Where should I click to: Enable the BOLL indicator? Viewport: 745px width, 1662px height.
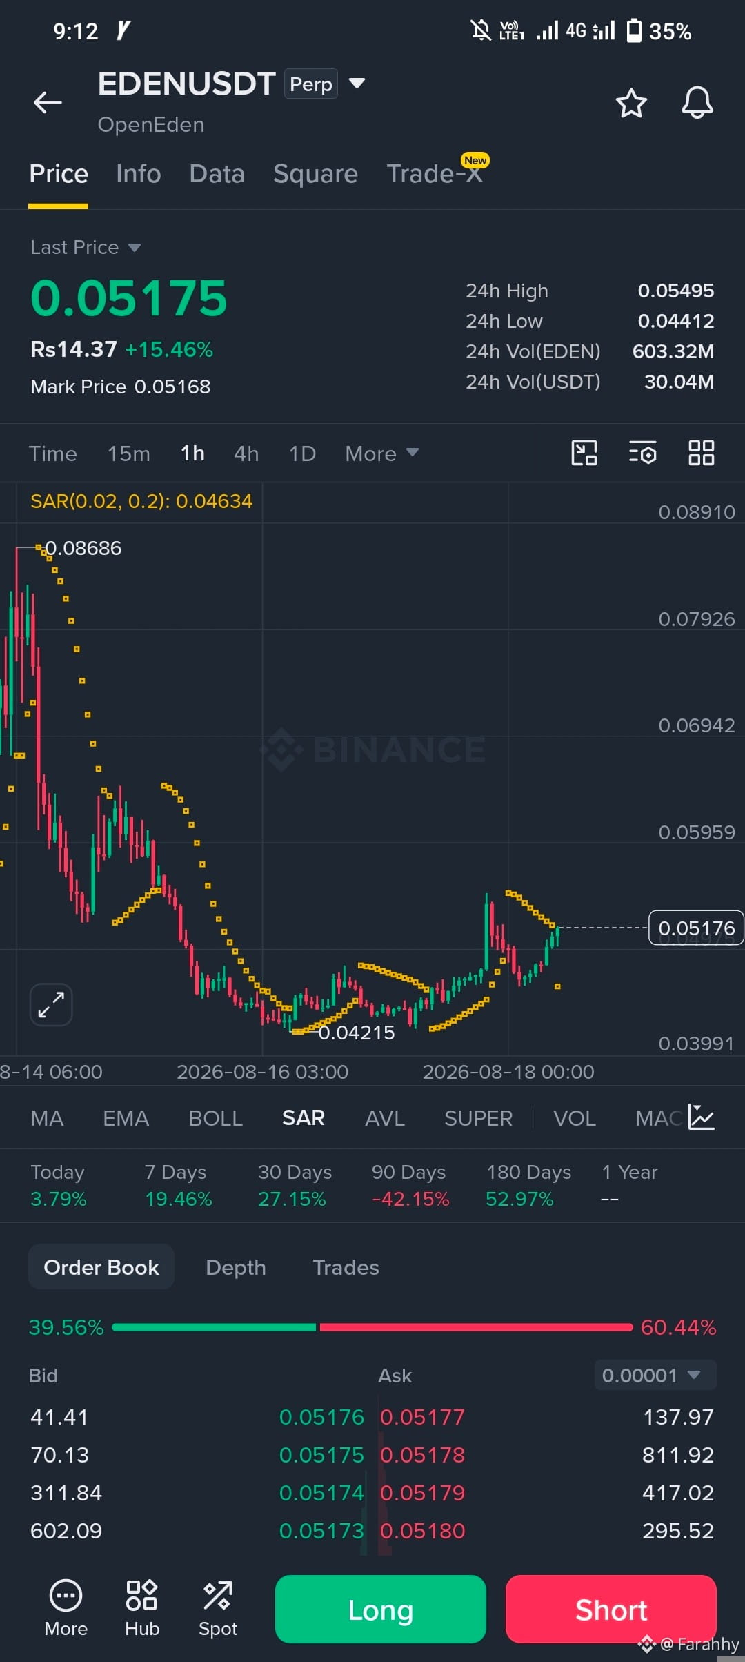[x=216, y=1118]
